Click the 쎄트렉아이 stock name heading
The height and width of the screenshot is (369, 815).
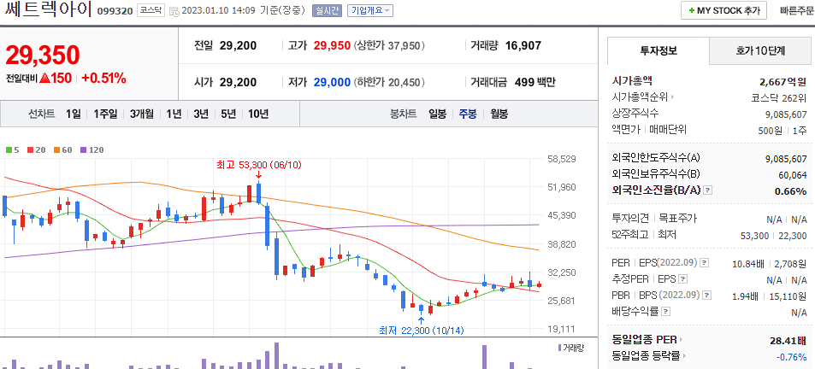pos(49,9)
